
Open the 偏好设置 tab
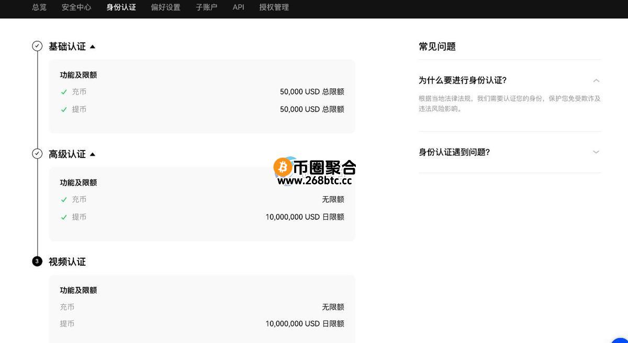(165, 8)
